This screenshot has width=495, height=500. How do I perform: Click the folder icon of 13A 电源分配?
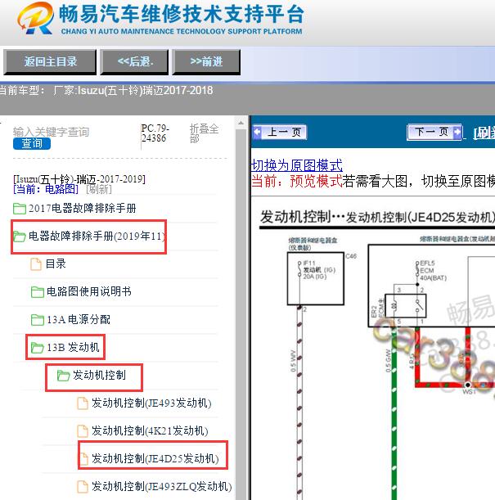tap(38, 319)
